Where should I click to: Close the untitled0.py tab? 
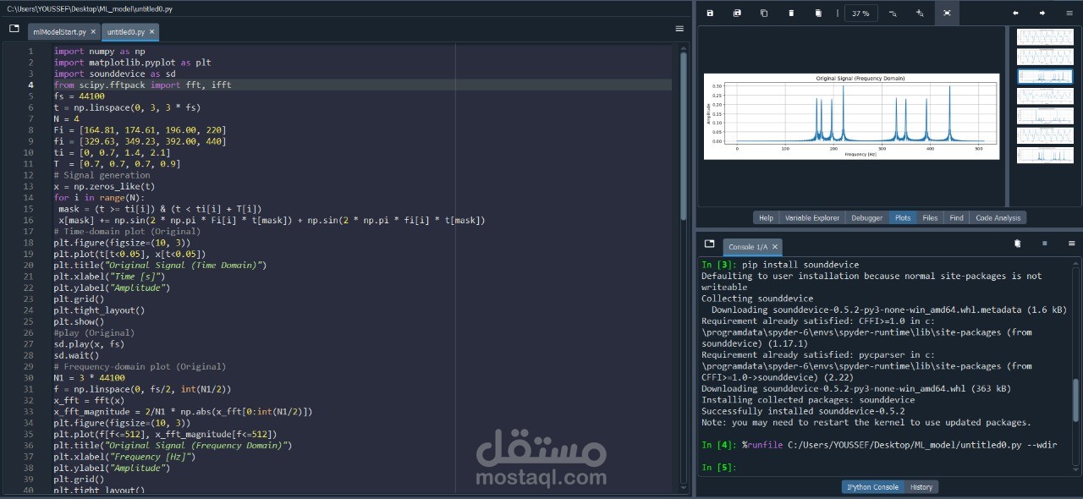(x=152, y=31)
